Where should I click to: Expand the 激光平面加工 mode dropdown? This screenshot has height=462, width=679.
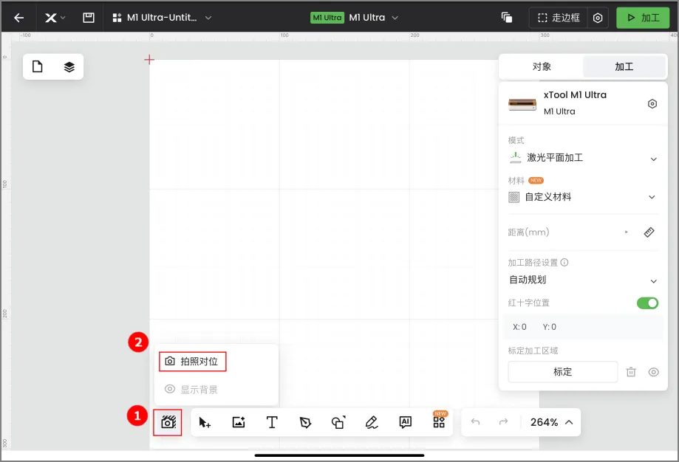point(583,158)
